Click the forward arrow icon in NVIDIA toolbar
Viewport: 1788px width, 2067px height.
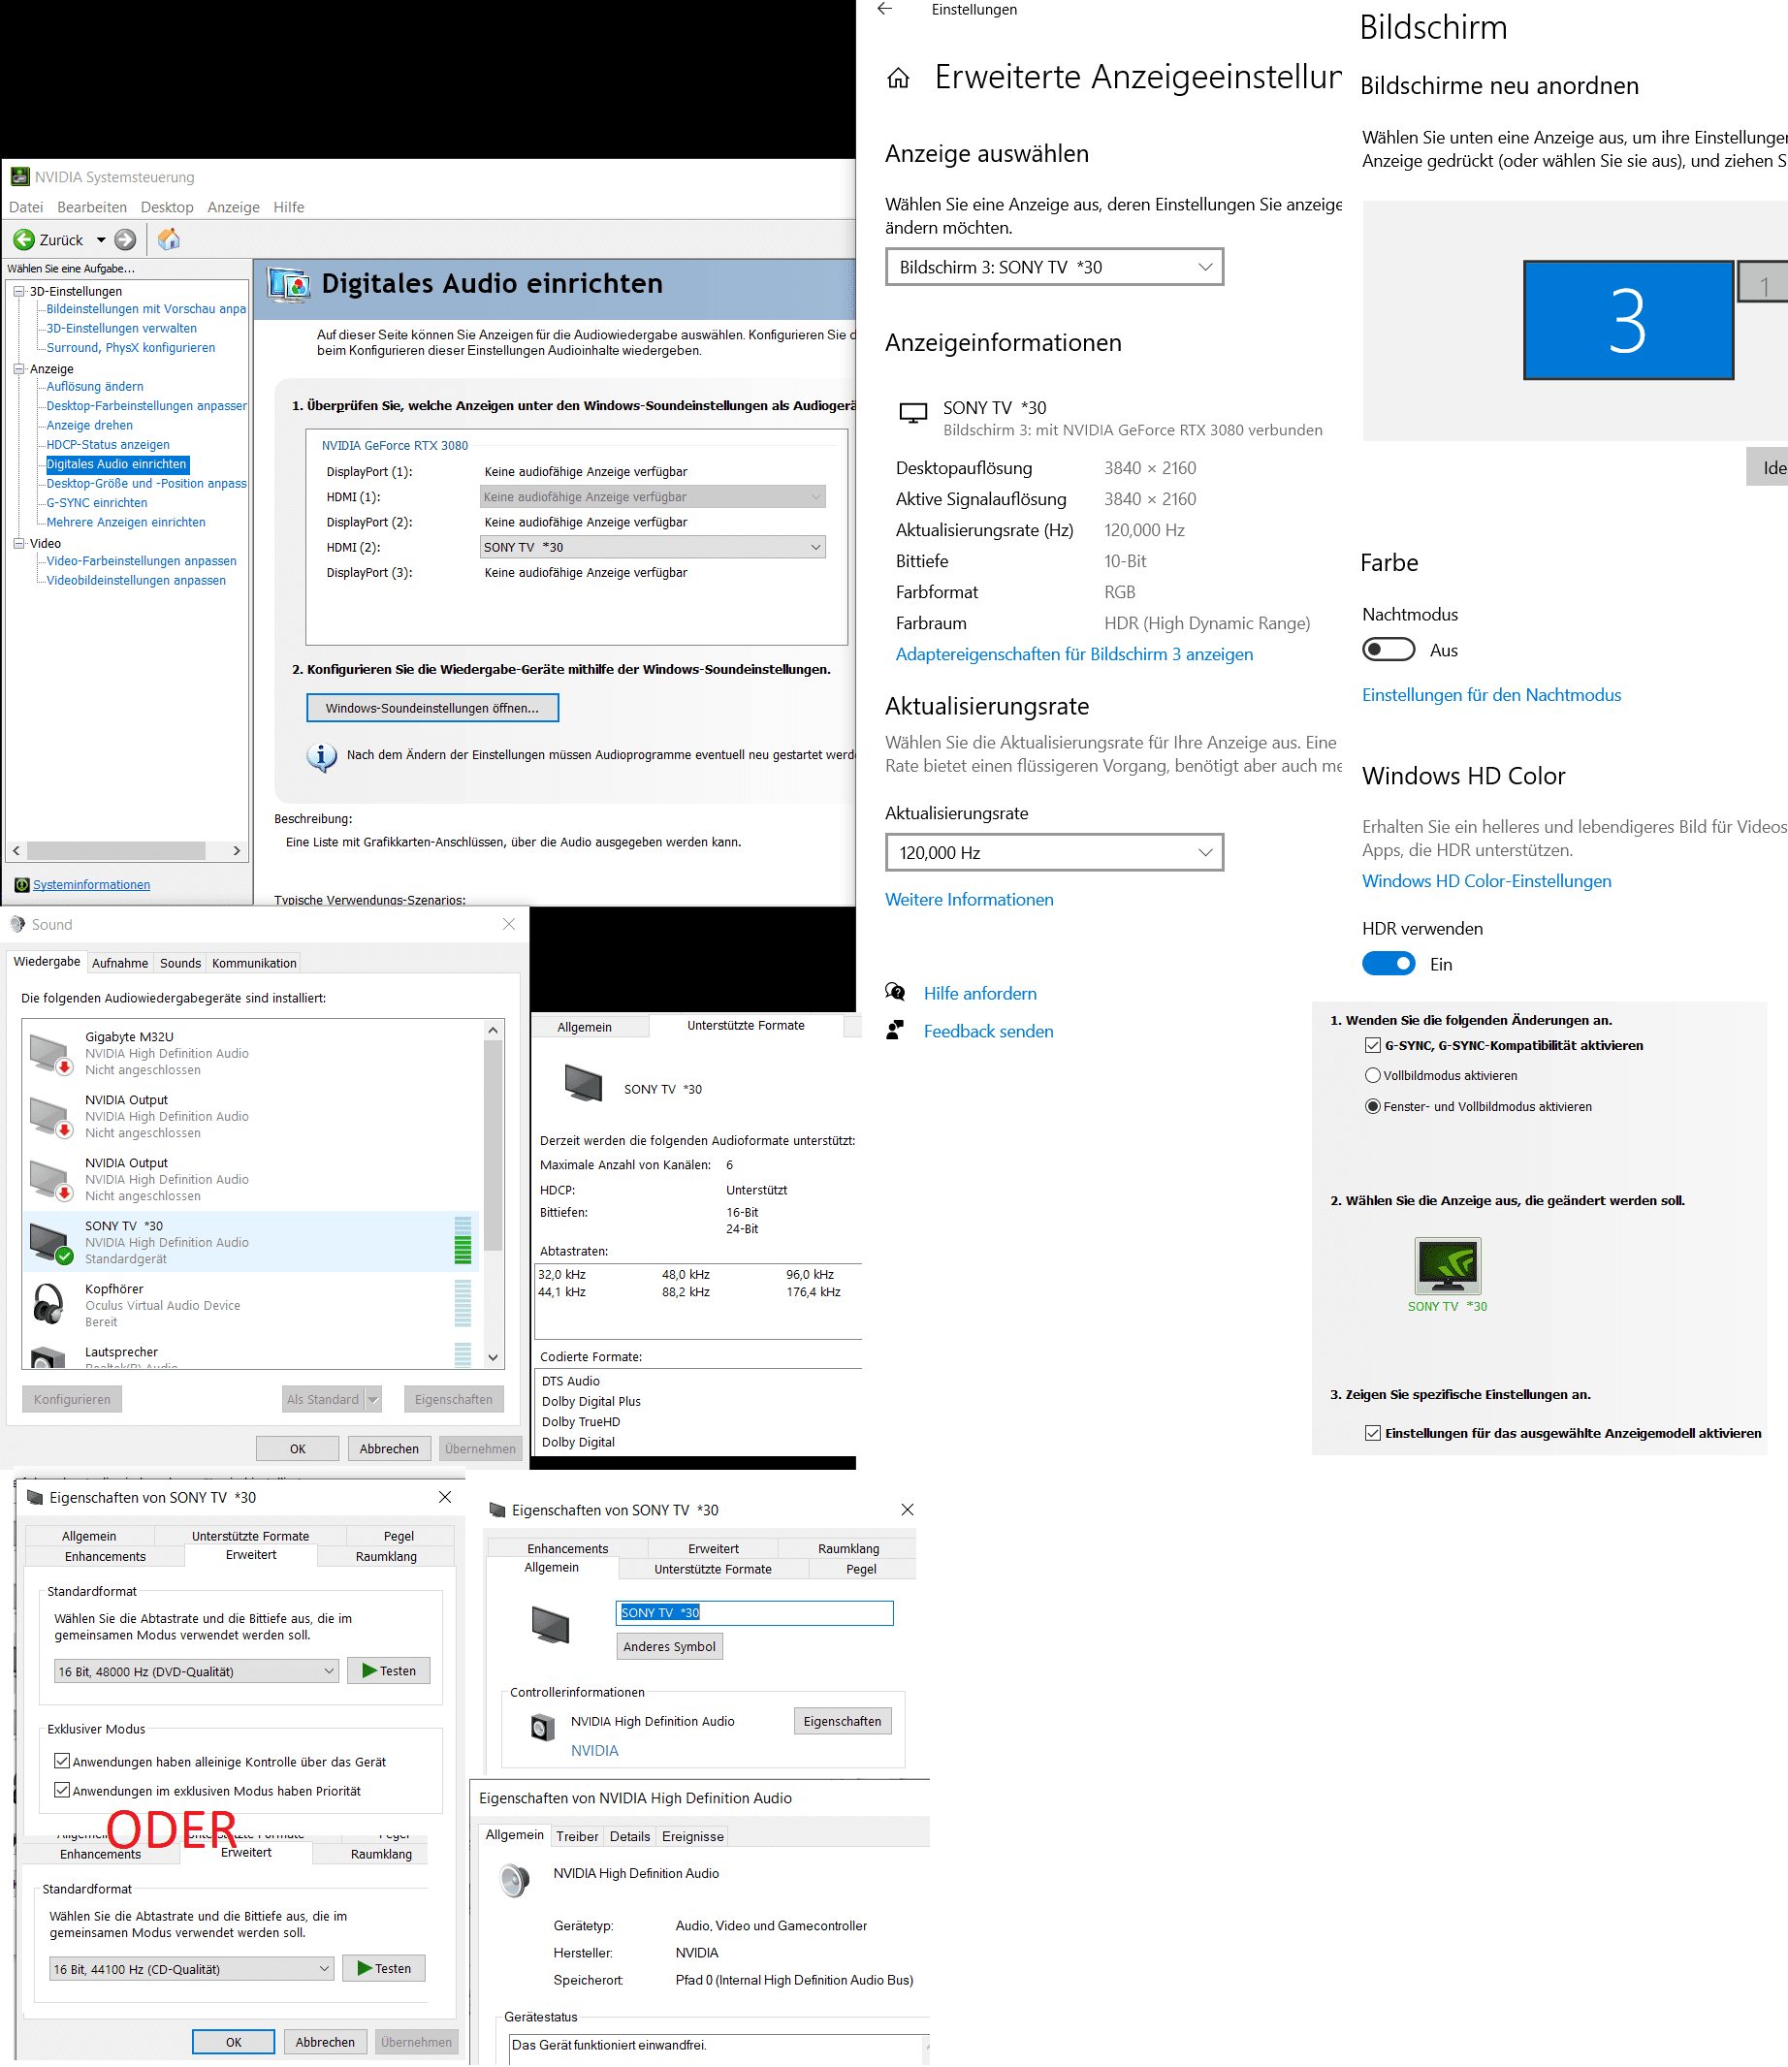tap(125, 239)
